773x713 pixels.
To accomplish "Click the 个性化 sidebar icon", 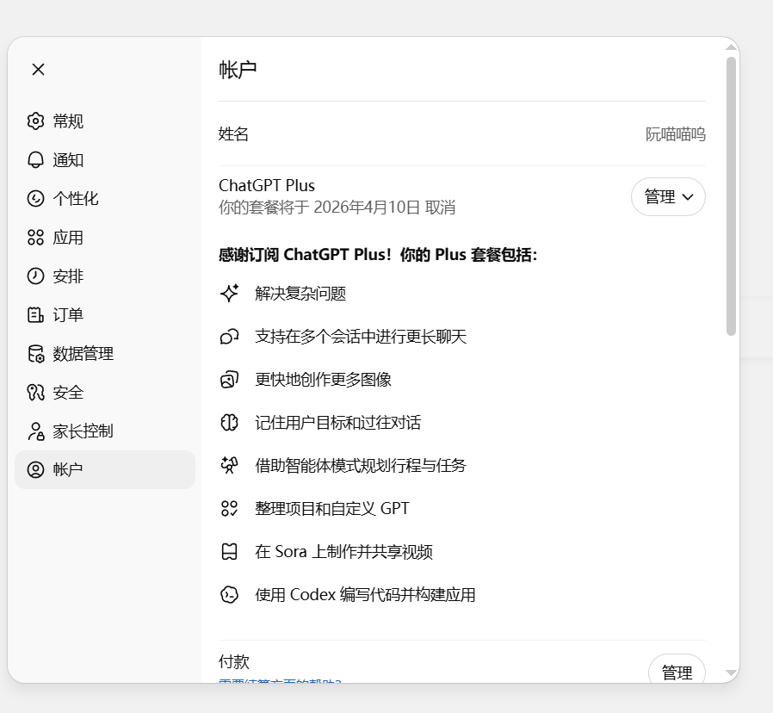I will pyautogui.click(x=35, y=199).
